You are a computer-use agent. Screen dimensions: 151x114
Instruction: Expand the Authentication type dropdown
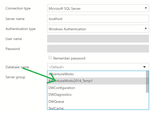coord(98,29)
